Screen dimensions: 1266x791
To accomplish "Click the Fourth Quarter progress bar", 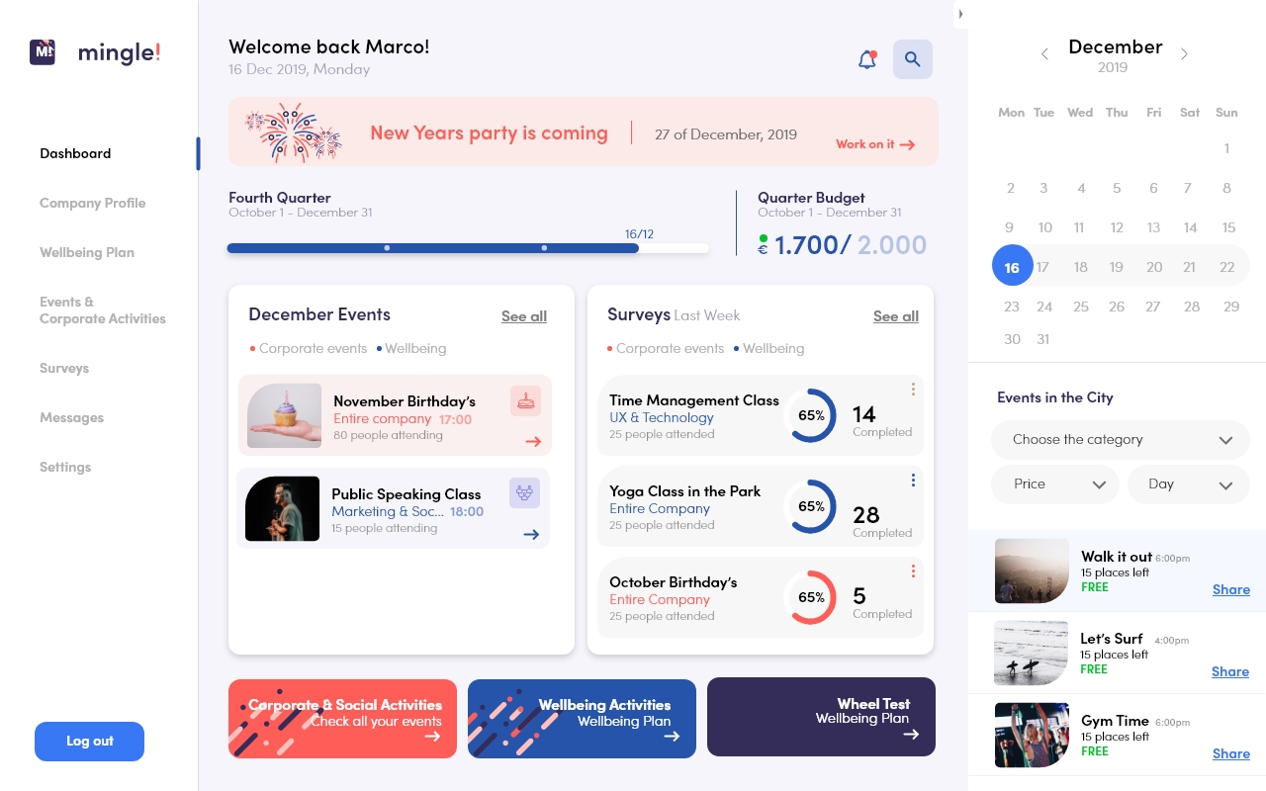I will 467,248.
